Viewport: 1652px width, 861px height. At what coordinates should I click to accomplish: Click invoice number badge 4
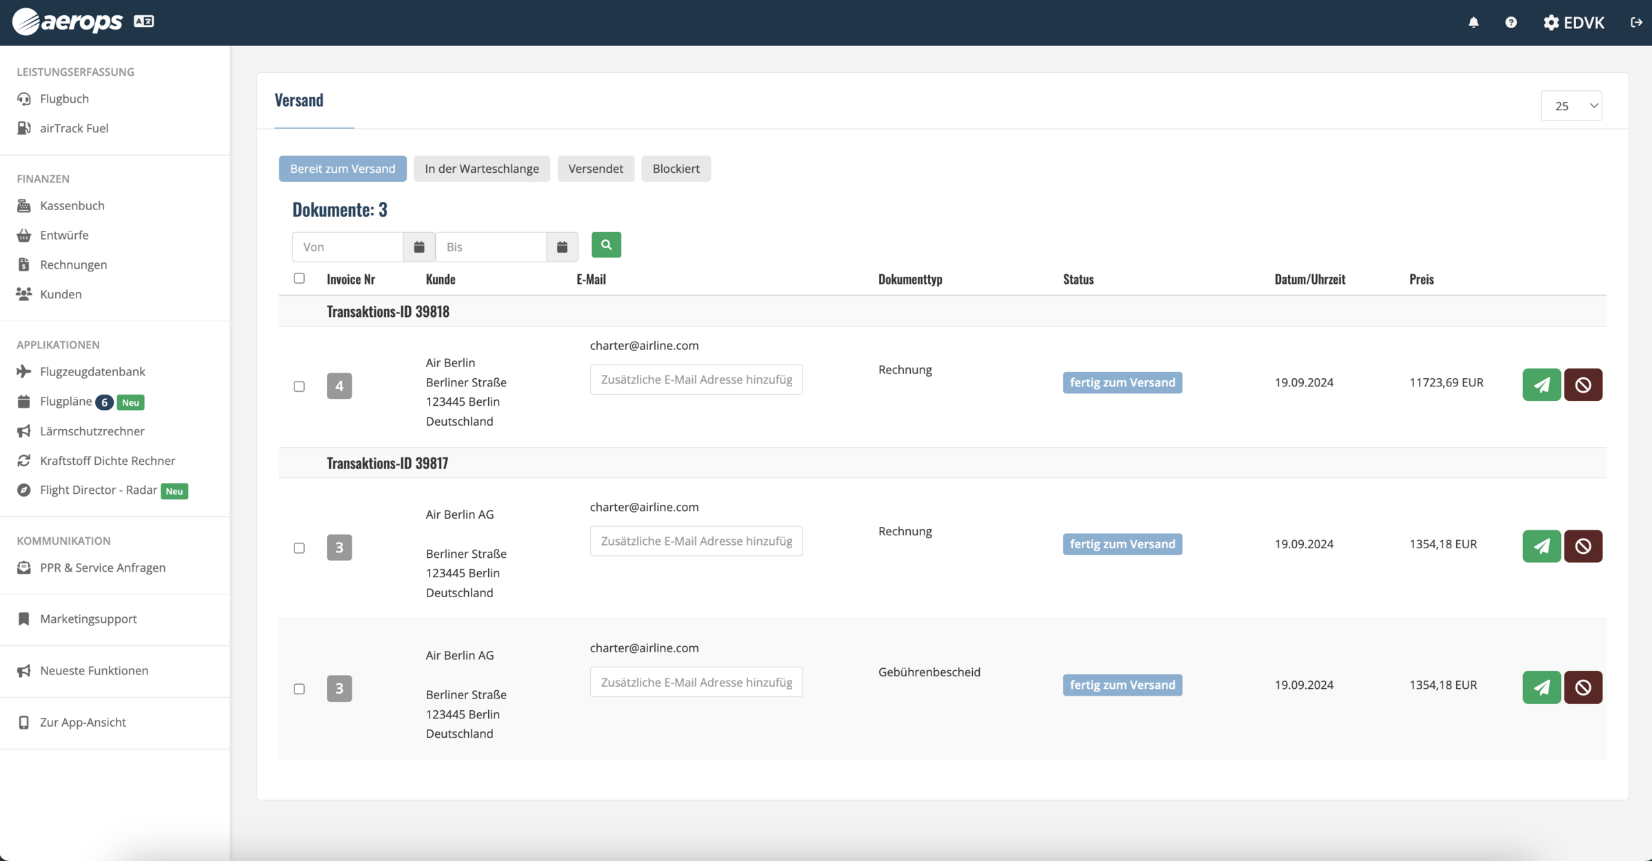click(x=339, y=386)
